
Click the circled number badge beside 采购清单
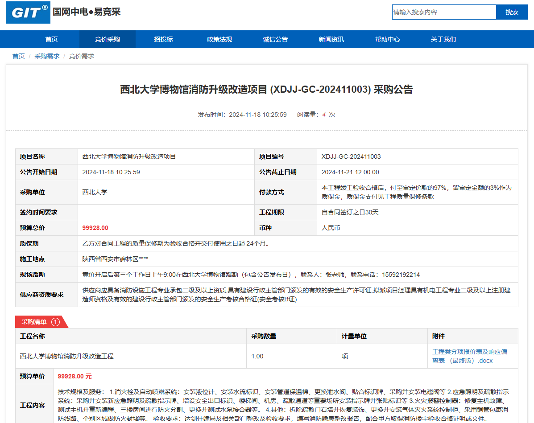(x=55, y=322)
